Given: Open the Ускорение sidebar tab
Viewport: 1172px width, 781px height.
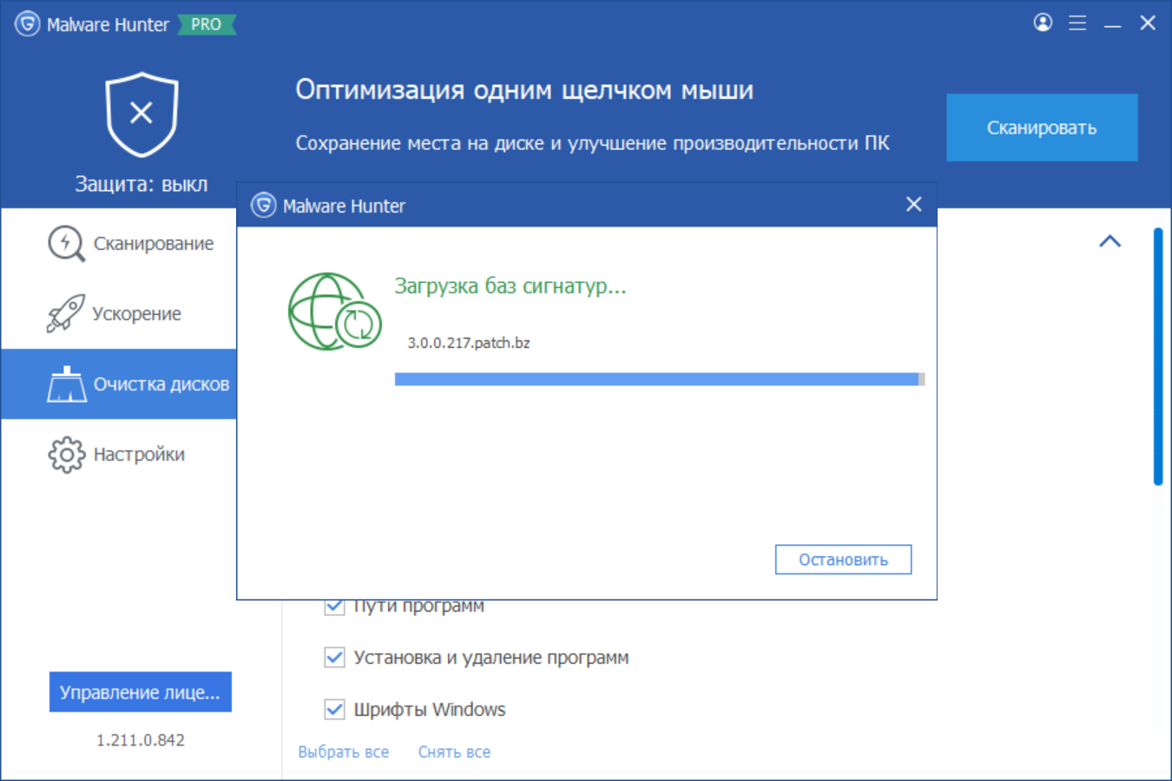Looking at the screenshot, I should coord(136,314).
